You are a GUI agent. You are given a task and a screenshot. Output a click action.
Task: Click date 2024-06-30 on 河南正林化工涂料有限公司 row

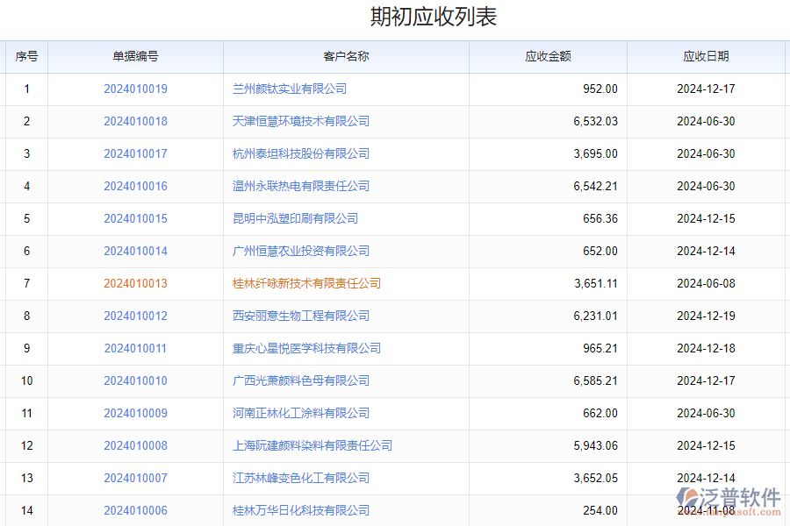707,413
